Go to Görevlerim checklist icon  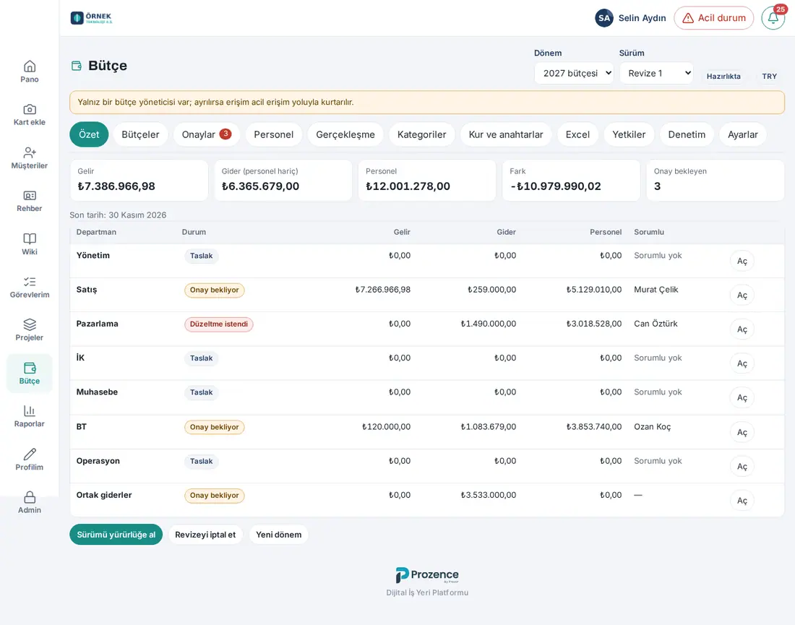click(30, 282)
